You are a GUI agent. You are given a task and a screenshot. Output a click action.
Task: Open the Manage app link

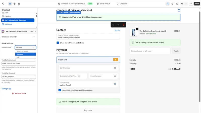pos(7,89)
